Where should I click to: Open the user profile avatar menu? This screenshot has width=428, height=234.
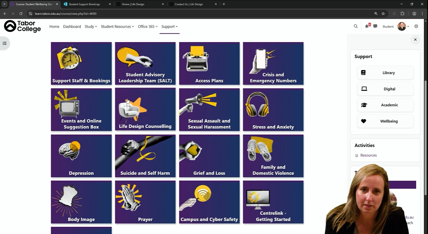[x=403, y=26]
